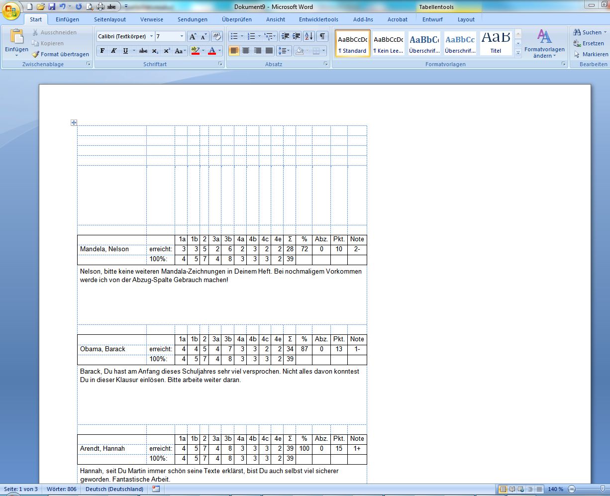Click the open folder quick access icon

(41, 7)
